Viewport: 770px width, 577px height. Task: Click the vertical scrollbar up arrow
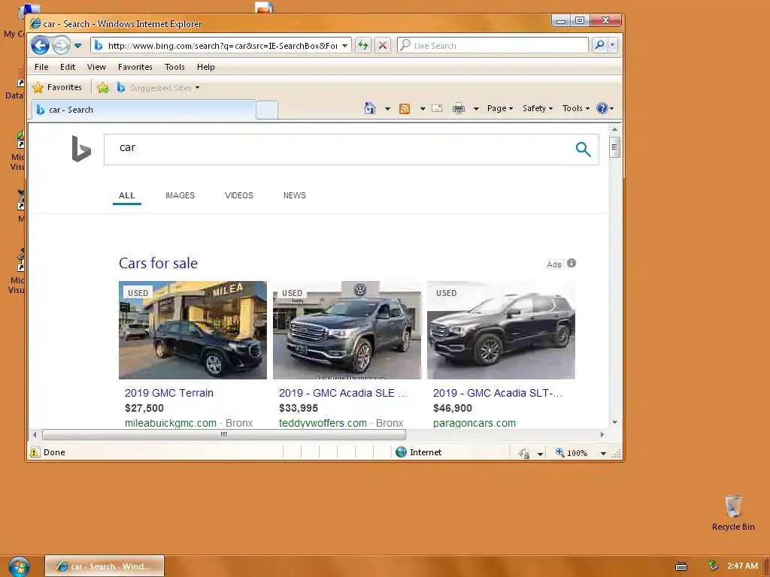pyautogui.click(x=614, y=129)
